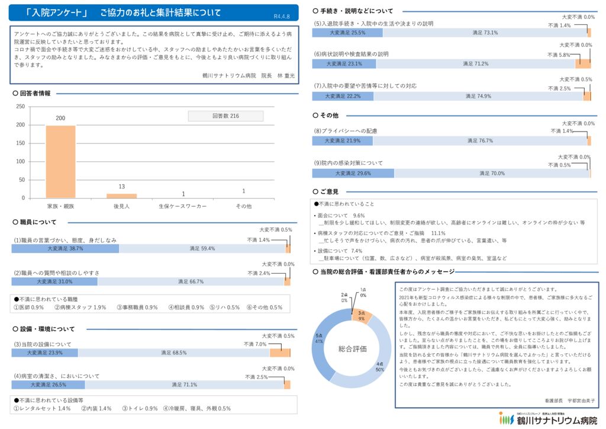Click the 鶴川サナトリウム病院 logo text at bottom right
Image resolution: width=606 pixels, height=429 pixels.
[x=557, y=420]
